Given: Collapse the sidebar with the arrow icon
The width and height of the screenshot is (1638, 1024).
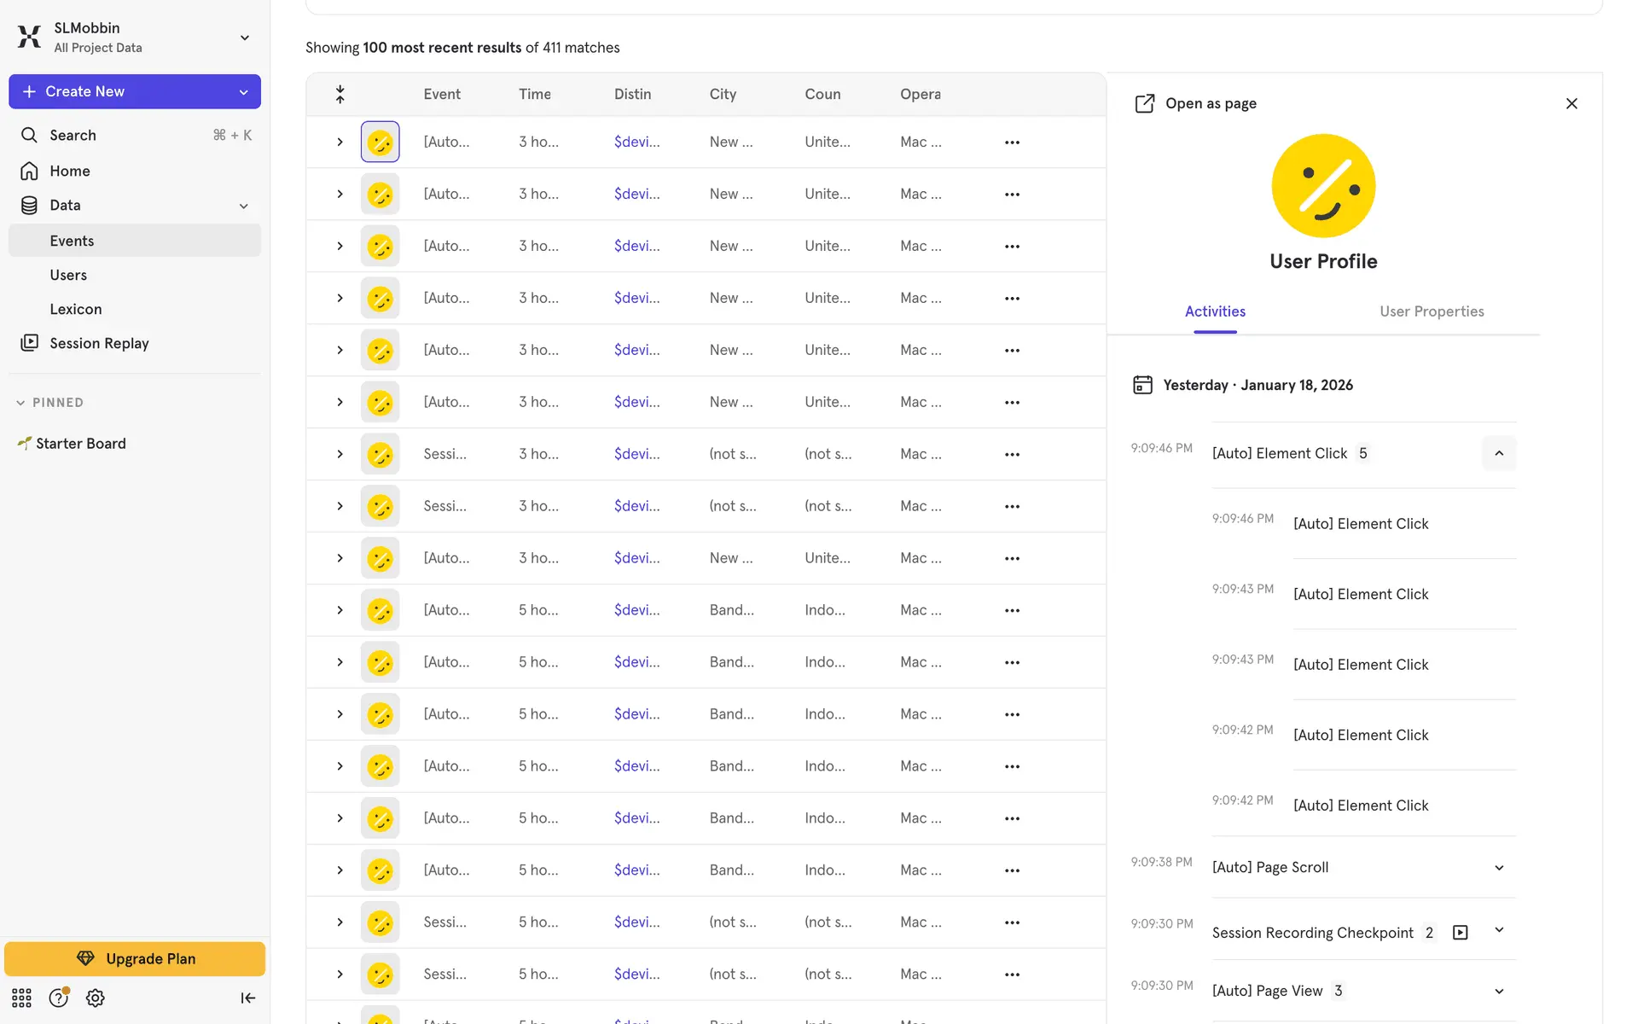Looking at the screenshot, I should [247, 998].
